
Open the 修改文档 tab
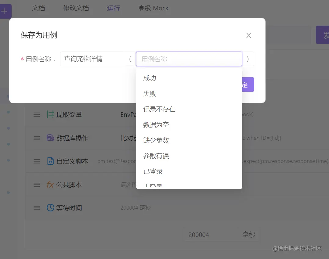(x=76, y=8)
